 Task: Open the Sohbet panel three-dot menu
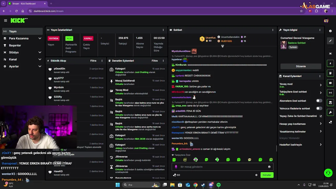[x=273, y=30]
